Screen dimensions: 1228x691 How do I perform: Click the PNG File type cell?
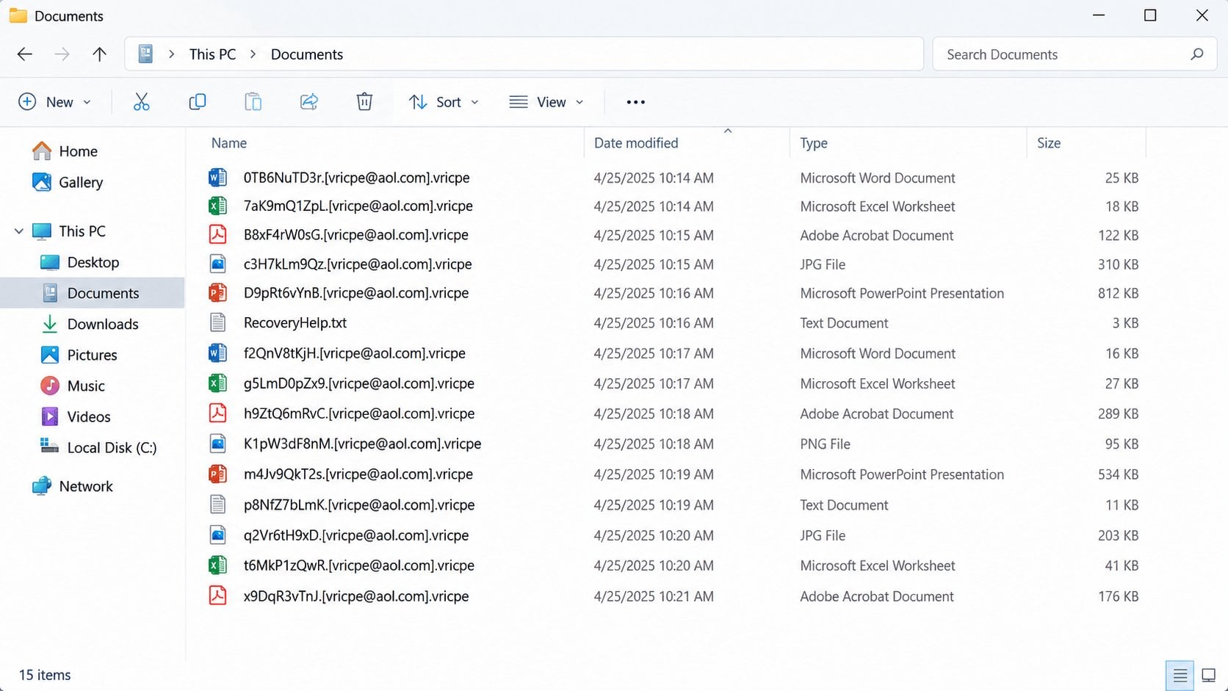[x=825, y=444]
